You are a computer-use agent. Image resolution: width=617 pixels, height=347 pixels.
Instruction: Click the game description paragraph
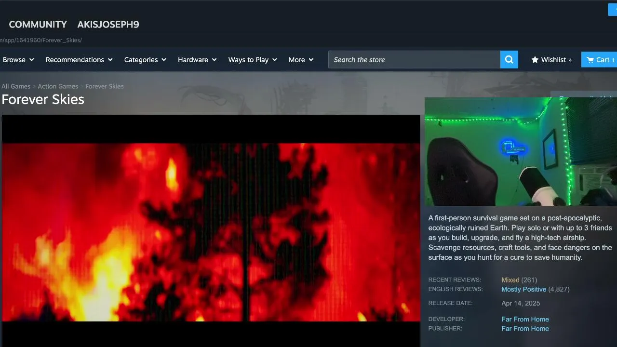521,238
